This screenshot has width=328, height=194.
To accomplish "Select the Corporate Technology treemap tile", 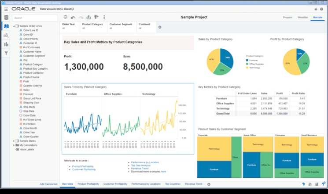I will (x=214, y=149).
